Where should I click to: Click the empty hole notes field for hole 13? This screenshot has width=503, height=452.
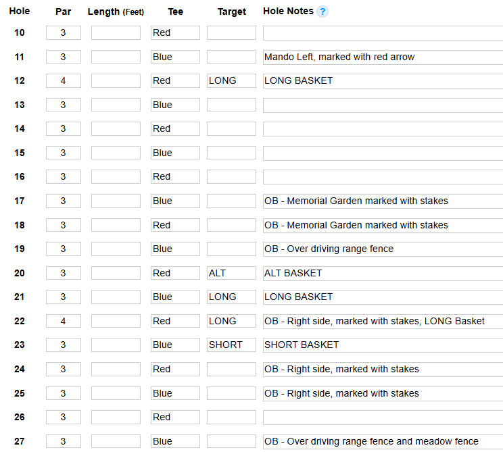[x=383, y=105]
